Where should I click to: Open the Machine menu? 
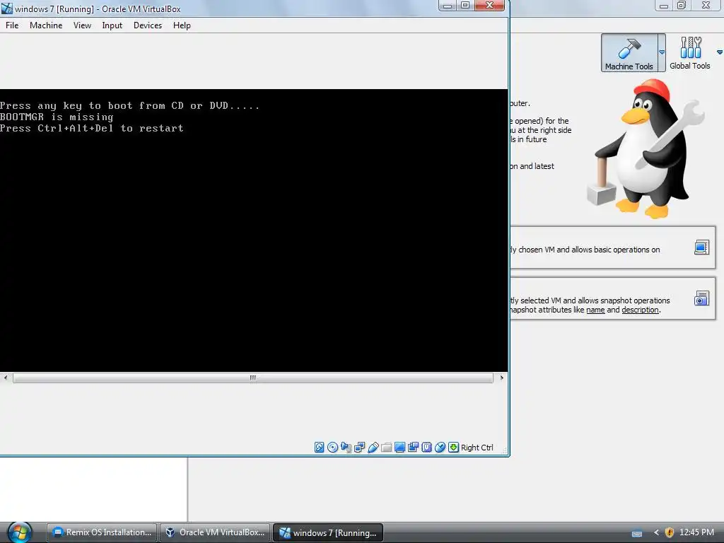[46, 25]
